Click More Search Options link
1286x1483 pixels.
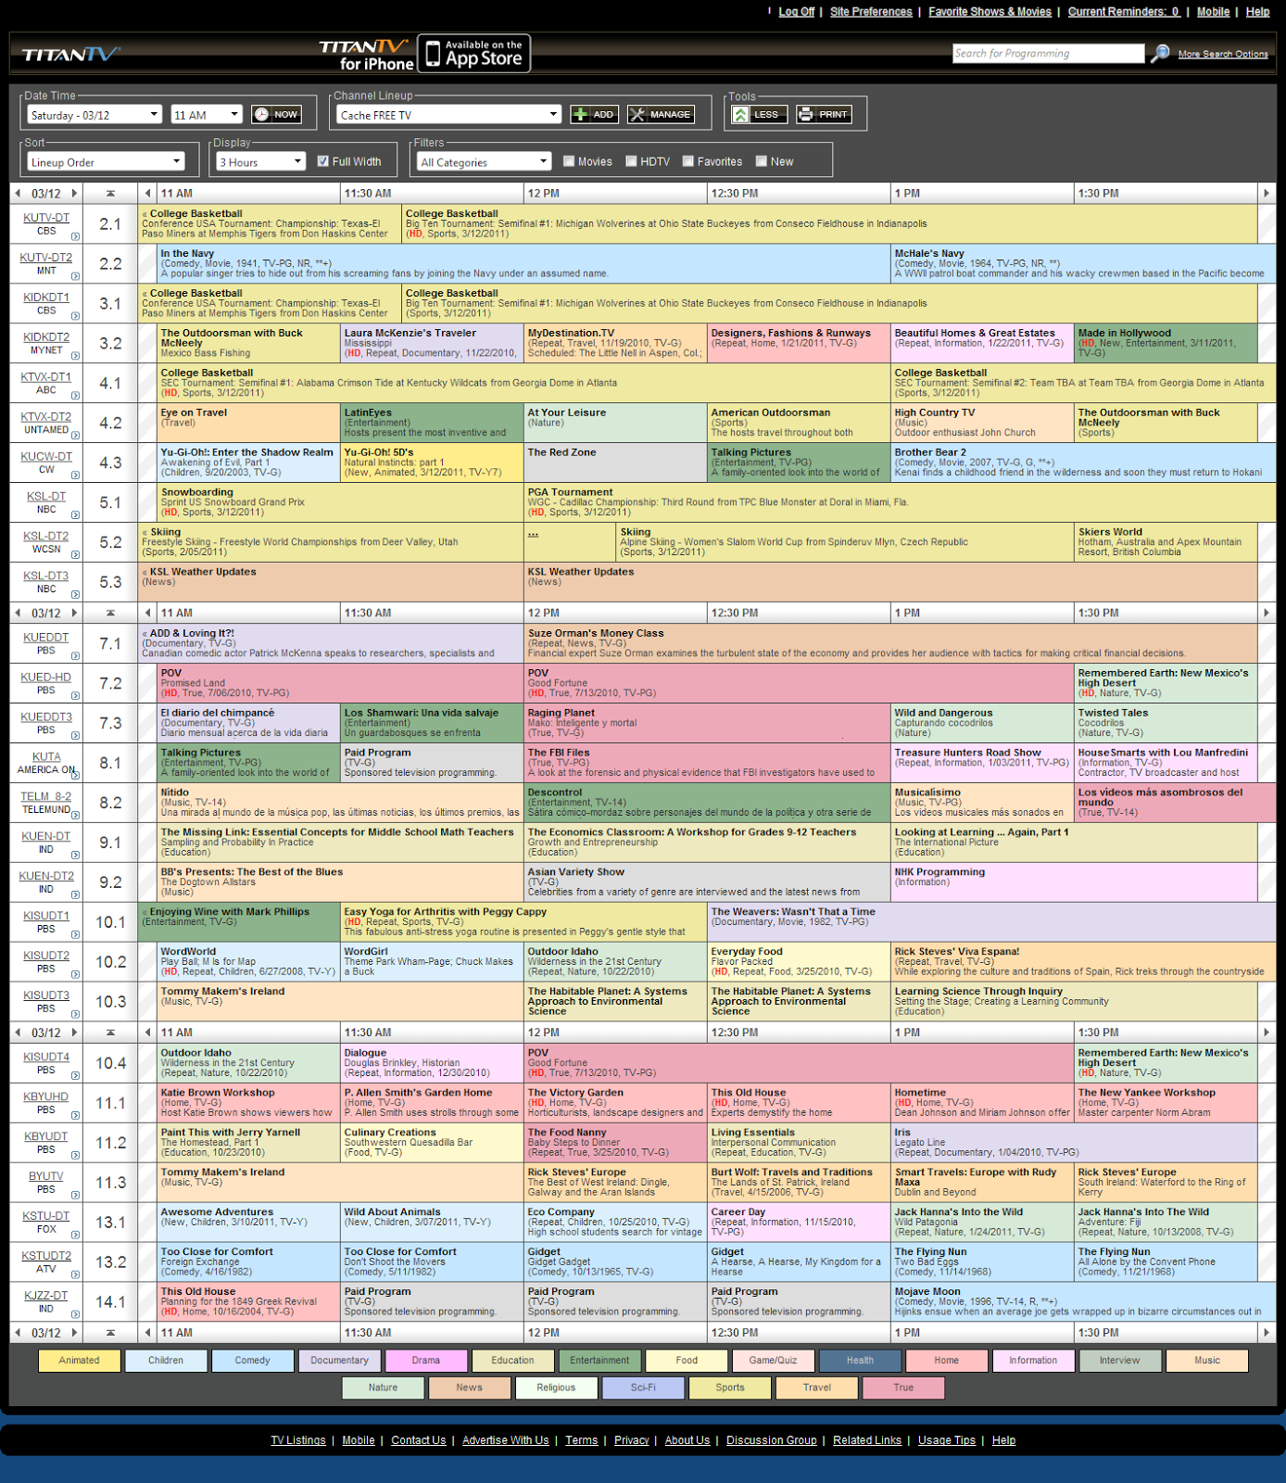click(1223, 55)
